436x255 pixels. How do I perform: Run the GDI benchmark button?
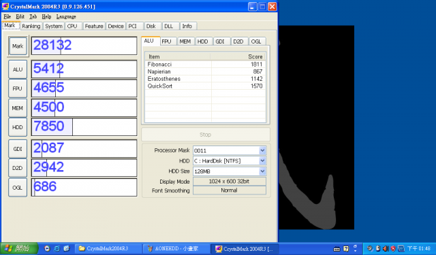tap(18, 149)
